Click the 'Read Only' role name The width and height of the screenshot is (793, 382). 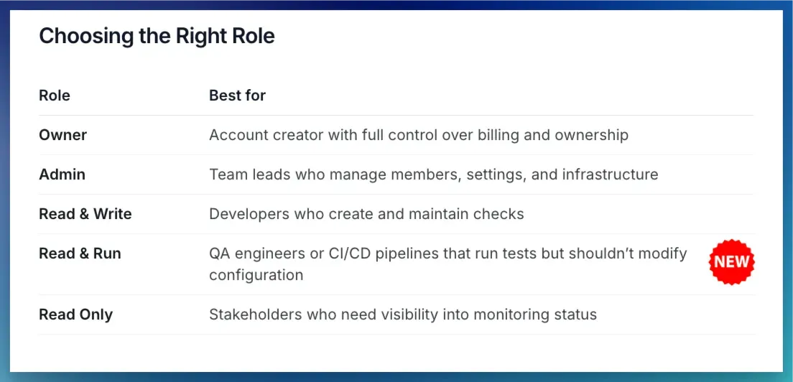pyautogui.click(x=75, y=315)
